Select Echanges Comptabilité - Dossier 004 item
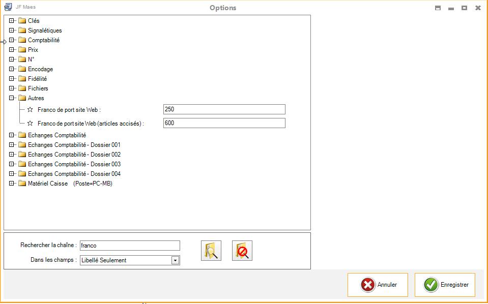 [74, 174]
